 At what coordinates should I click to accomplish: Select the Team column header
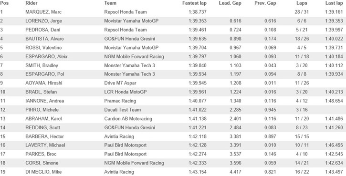coord(110,3)
